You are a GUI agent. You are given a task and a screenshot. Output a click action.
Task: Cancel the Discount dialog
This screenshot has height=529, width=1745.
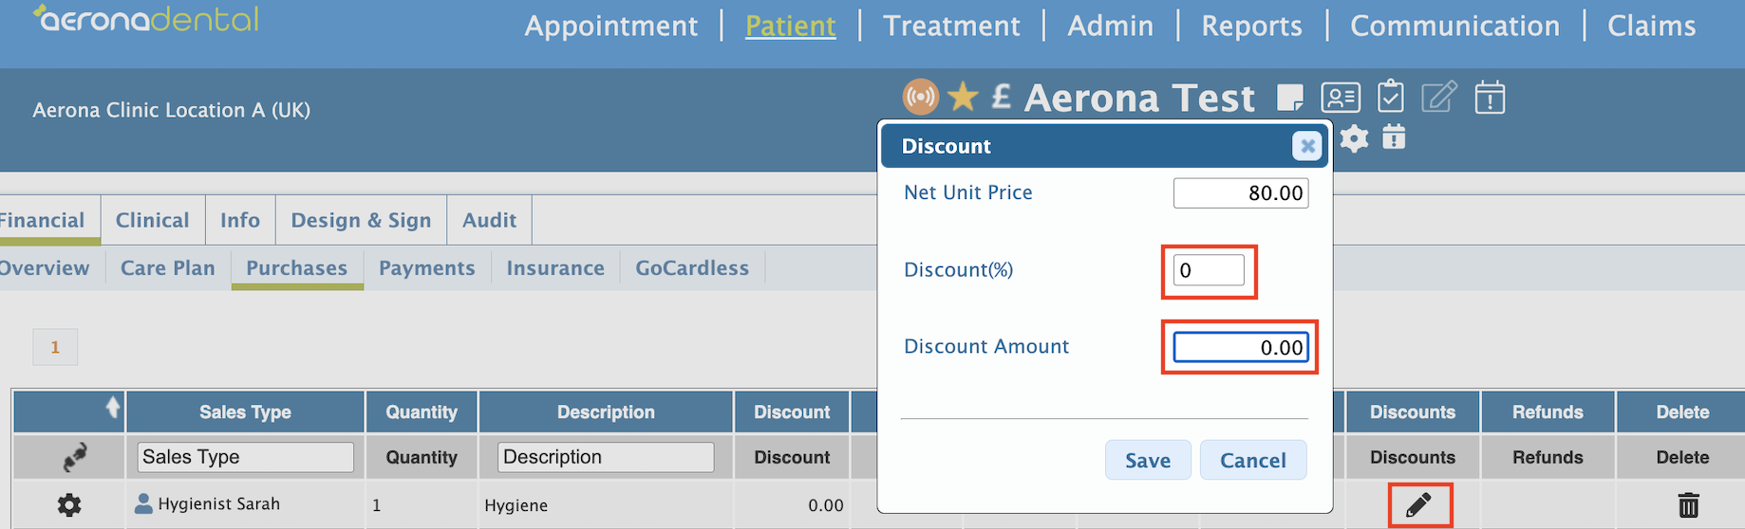1253,460
